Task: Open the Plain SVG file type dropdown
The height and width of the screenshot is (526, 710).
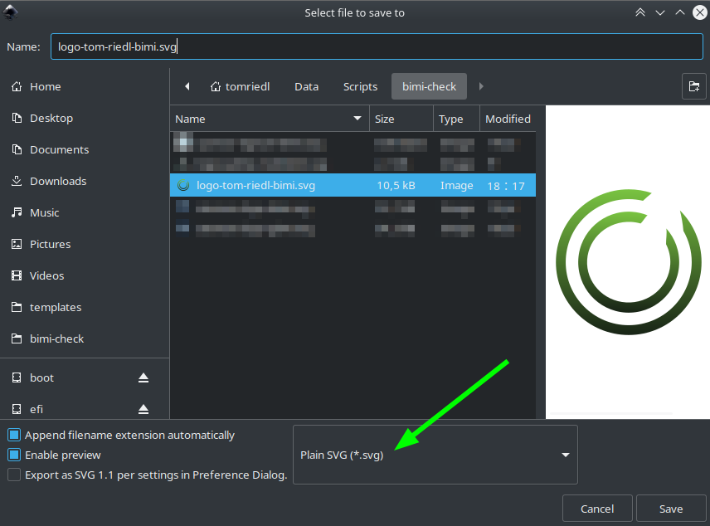Action: [435, 455]
